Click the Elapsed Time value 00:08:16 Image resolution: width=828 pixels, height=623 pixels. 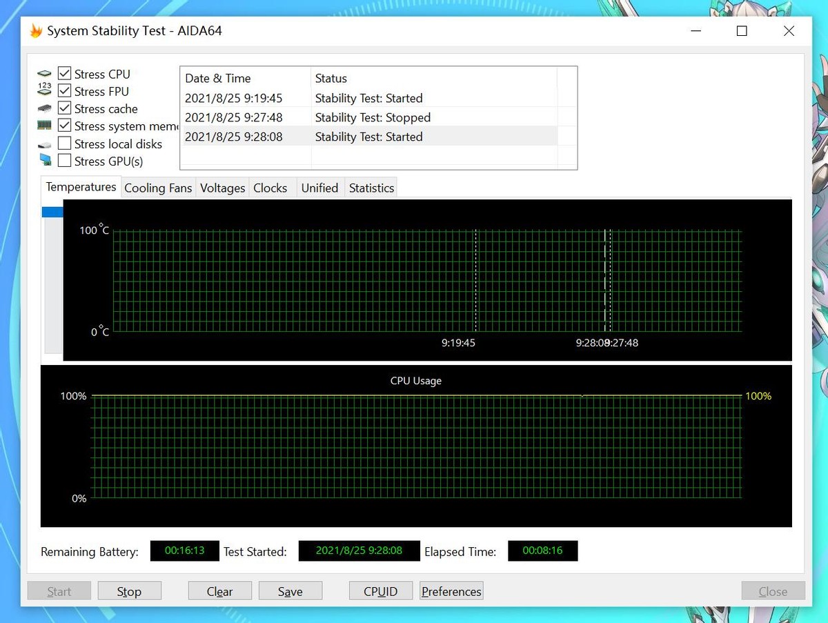pos(542,551)
